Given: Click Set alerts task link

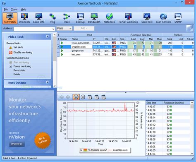Looking at the screenshot, I should pos(18,47).
